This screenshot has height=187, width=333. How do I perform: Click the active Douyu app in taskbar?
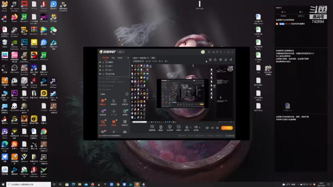pos(137,185)
